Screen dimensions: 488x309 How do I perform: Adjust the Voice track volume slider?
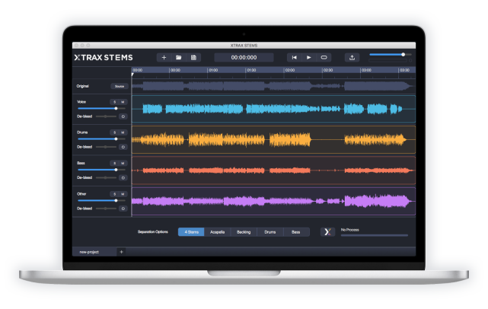coord(101,109)
